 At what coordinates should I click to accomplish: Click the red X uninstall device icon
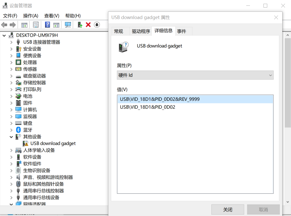[x=88, y=25]
